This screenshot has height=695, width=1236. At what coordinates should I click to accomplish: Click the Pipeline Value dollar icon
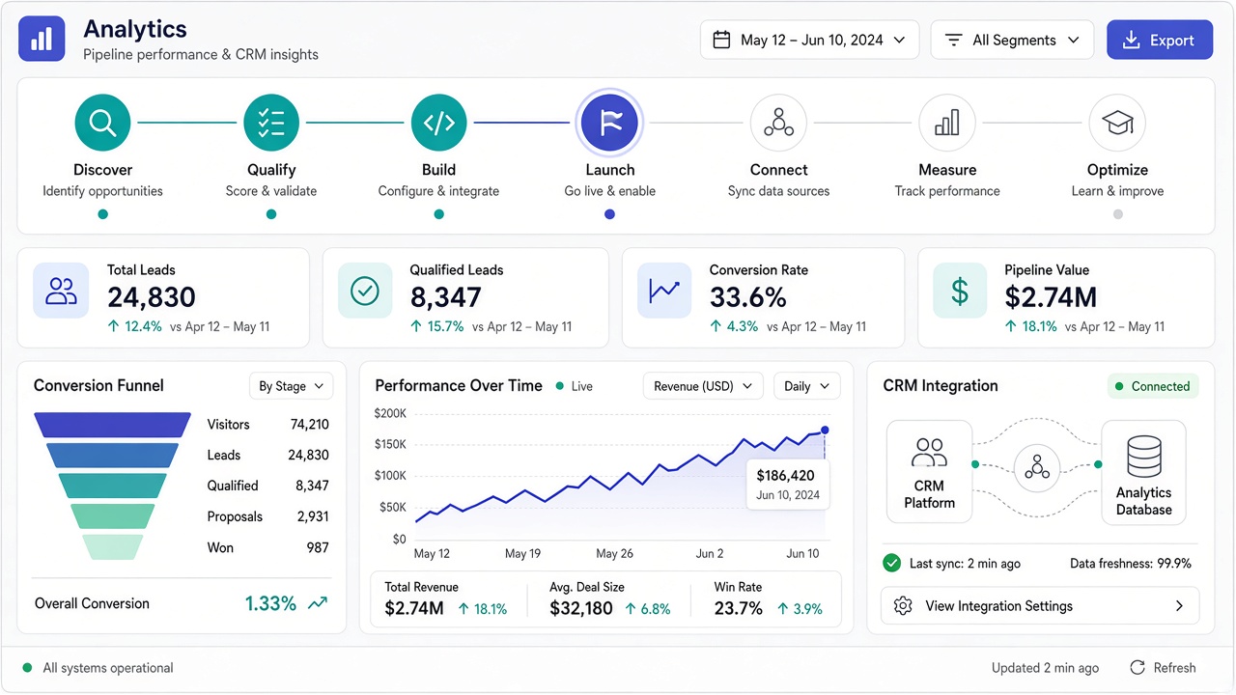(960, 291)
